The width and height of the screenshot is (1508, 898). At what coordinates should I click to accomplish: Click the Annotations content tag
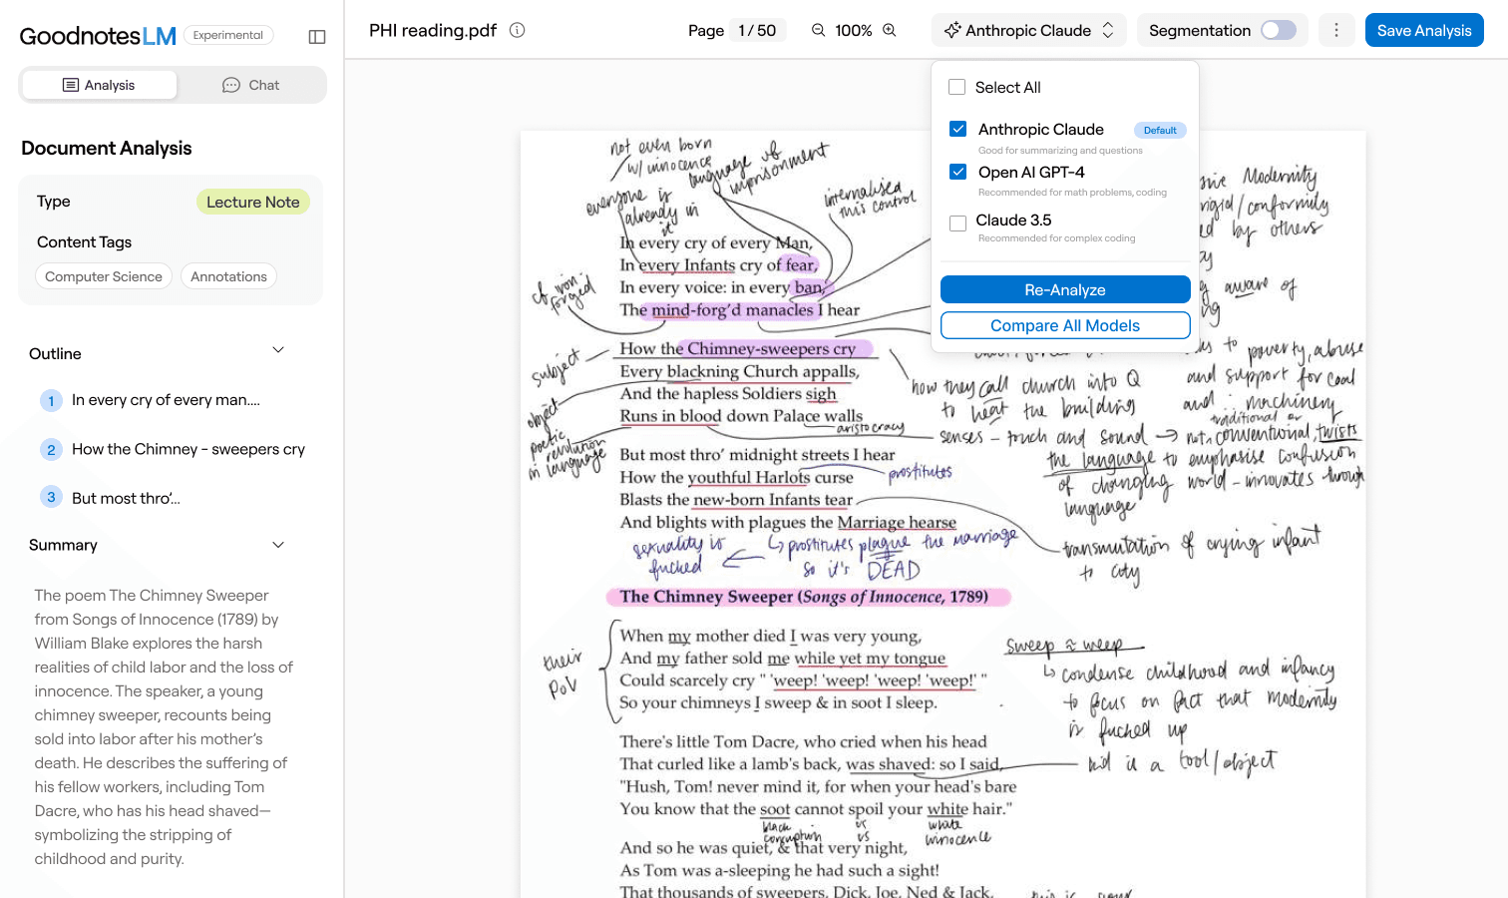tap(229, 276)
